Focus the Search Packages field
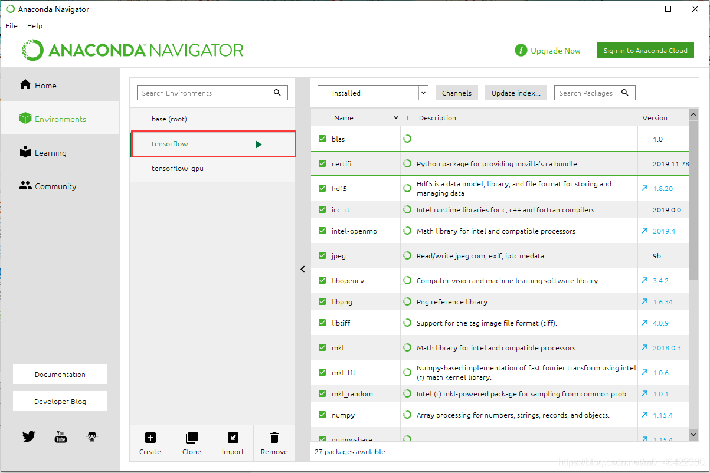 [594, 93]
